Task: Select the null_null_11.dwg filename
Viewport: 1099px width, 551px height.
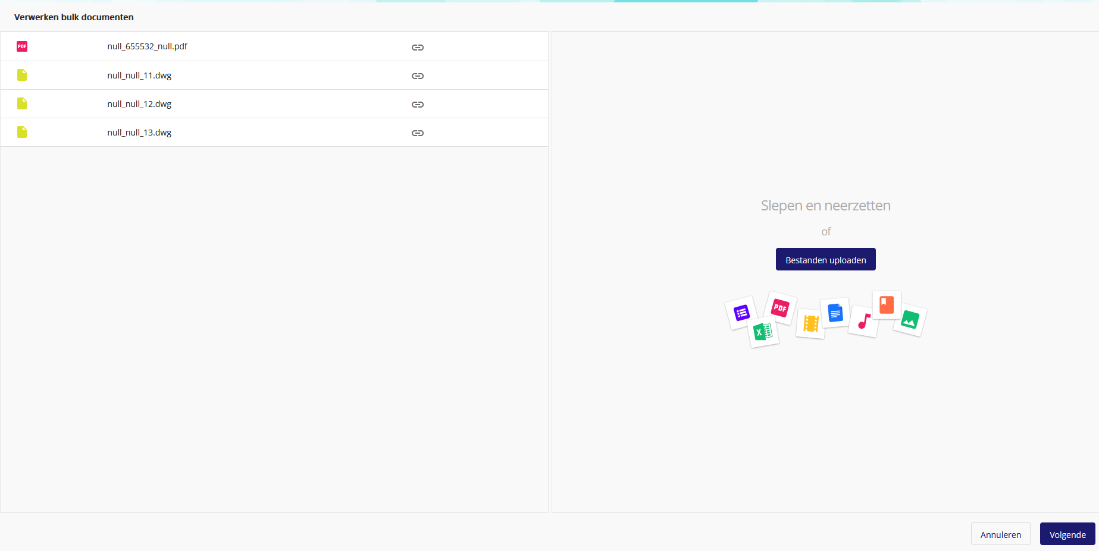Action: [x=139, y=75]
